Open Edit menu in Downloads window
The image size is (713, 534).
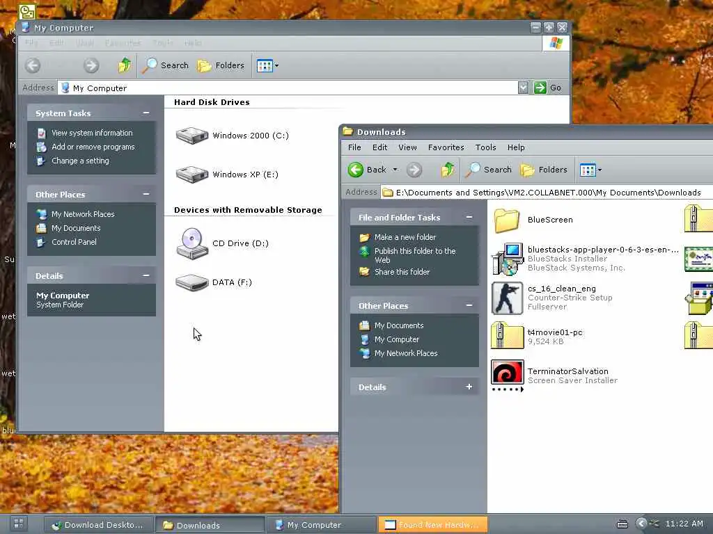point(379,147)
